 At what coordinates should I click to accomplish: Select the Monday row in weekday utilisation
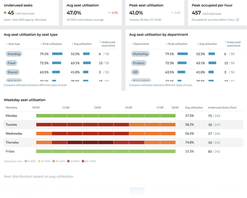point(123,116)
